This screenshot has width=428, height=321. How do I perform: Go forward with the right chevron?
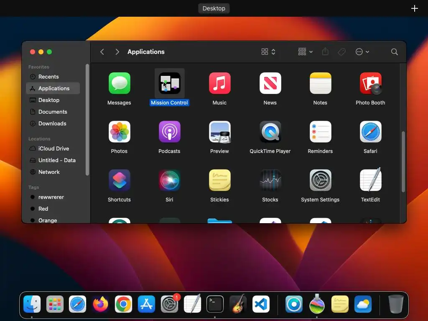(x=117, y=51)
